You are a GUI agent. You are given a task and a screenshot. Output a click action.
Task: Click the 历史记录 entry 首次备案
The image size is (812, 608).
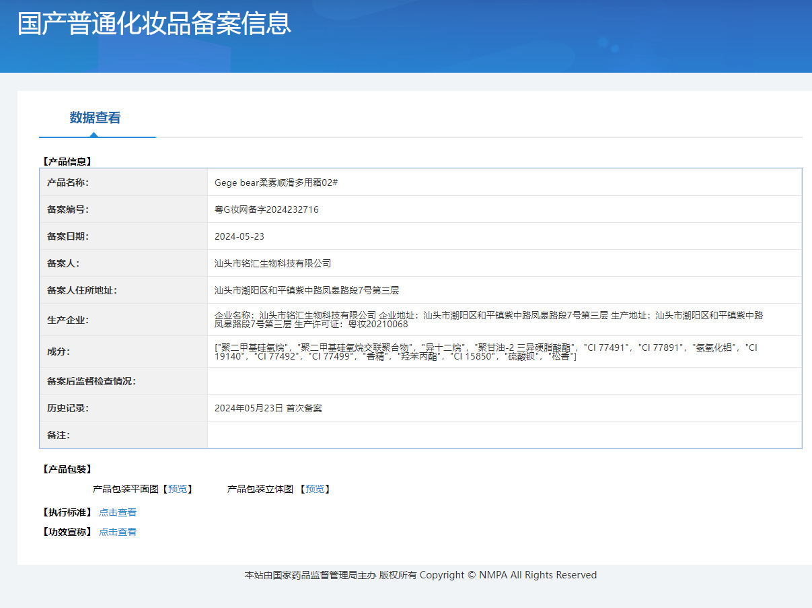[x=268, y=408]
